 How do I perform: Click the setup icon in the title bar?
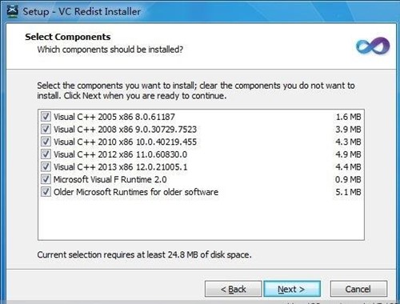[x=13, y=12]
